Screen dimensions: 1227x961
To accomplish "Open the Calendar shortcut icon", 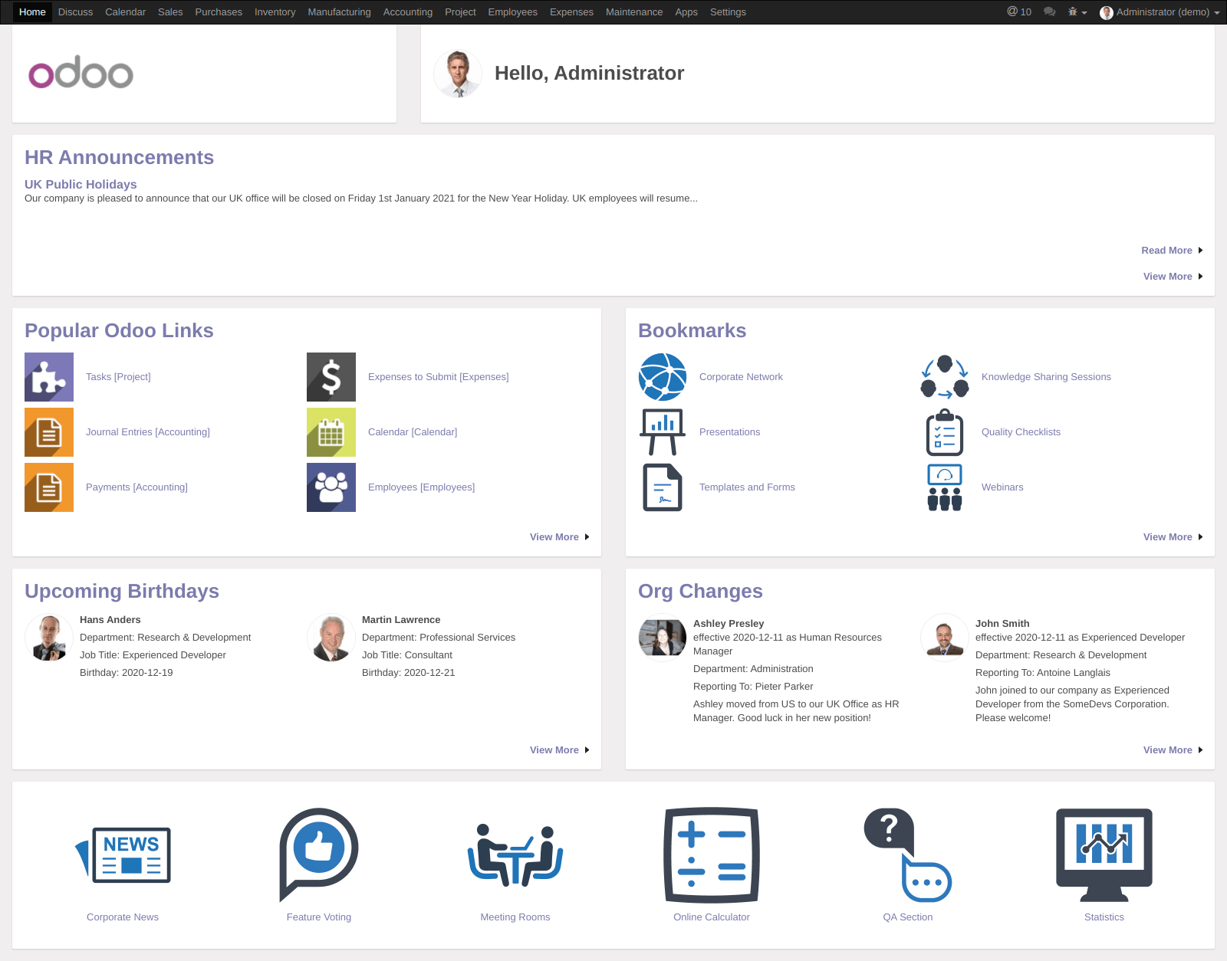I will 331,431.
